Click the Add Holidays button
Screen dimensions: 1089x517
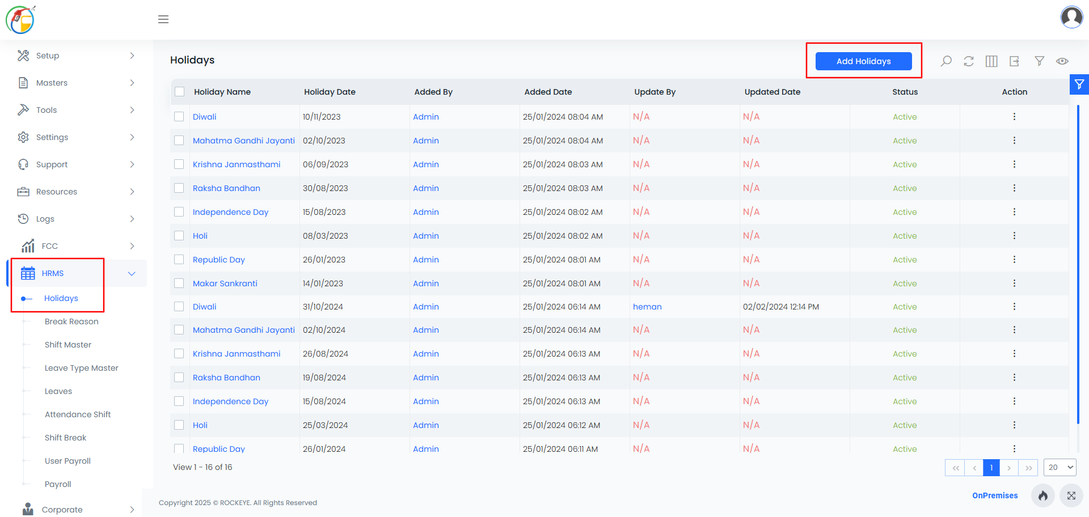(864, 61)
